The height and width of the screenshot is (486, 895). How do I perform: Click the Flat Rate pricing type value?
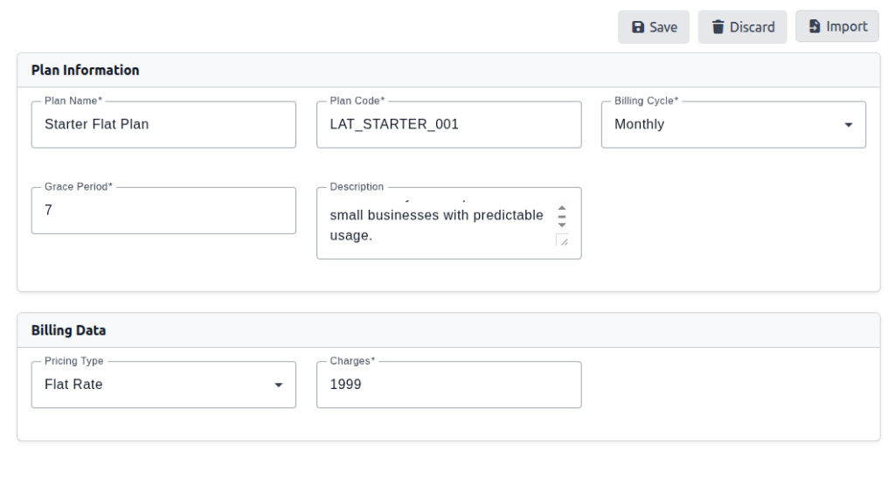pos(73,385)
